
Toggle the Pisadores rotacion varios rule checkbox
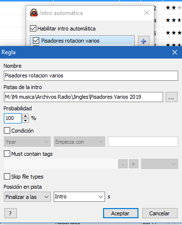coord(36,41)
